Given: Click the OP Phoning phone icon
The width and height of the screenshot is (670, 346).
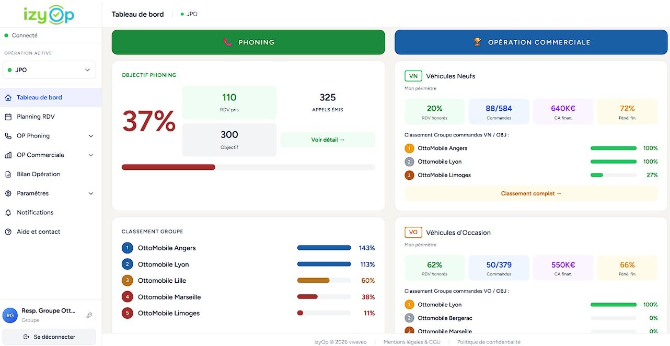Looking at the screenshot, I should [8, 136].
